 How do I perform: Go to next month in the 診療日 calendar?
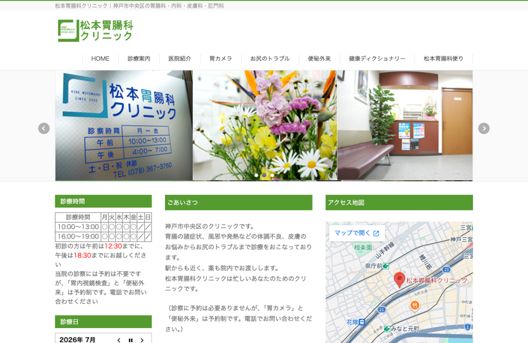click(x=142, y=340)
